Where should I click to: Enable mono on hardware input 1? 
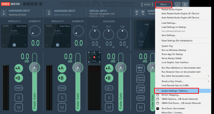(x=19, y=88)
